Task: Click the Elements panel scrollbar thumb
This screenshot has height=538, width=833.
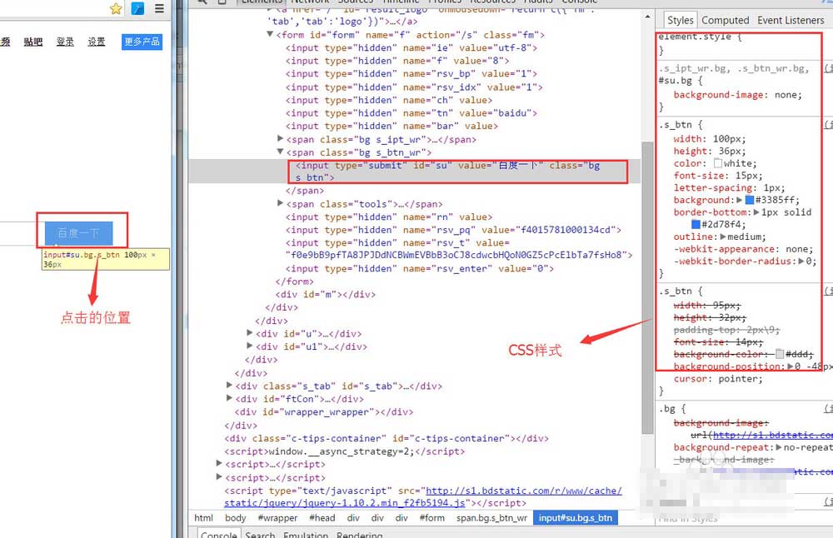Action: [647, 286]
